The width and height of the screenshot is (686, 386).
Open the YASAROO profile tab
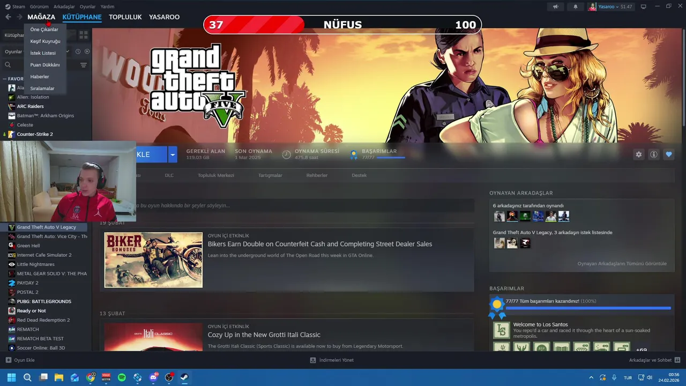coord(164,17)
